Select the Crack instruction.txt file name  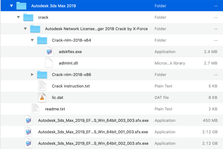pyautogui.click(x=71, y=86)
